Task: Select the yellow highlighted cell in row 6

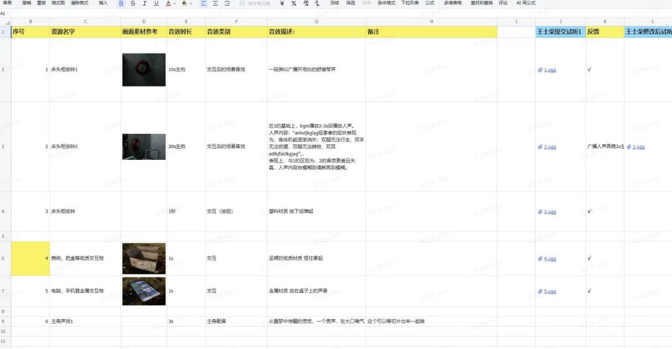Action: (x=30, y=258)
